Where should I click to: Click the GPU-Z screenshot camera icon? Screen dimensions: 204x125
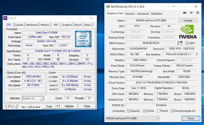(x=185, y=13)
